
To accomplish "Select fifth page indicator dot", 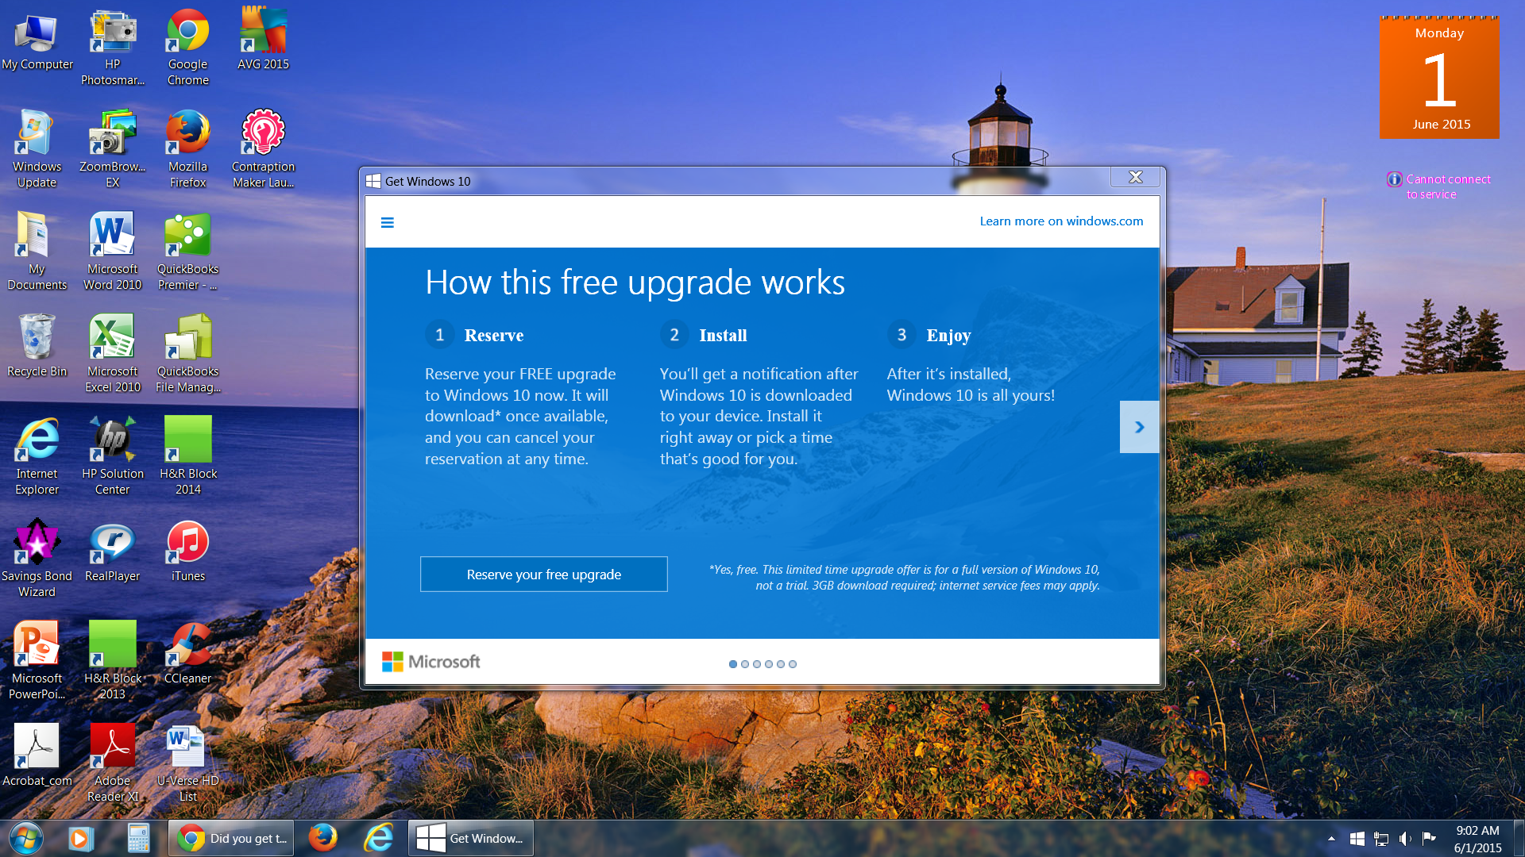I will point(781,664).
